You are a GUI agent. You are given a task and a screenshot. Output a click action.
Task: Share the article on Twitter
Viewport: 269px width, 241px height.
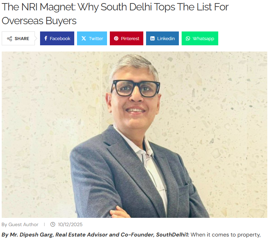(x=92, y=38)
